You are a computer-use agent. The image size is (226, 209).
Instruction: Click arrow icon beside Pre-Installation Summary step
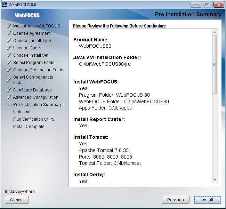9,104
